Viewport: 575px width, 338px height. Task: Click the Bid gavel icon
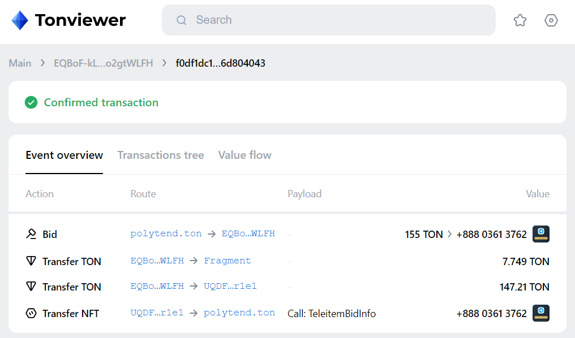click(31, 234)
